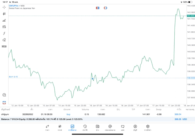Open the Mailbox tab with @ icon

(110, 128)
